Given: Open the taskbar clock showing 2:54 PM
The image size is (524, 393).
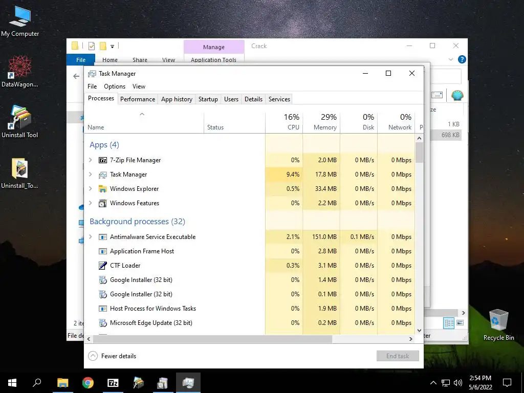Looking at the screenshot, I should (480, 383).
